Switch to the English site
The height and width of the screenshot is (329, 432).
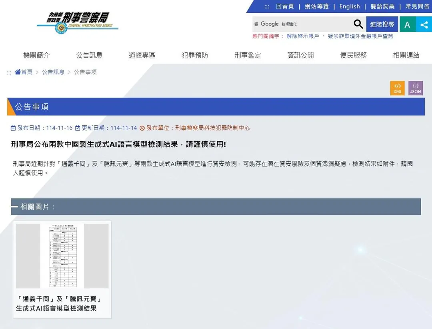click(x=350, y=6)
